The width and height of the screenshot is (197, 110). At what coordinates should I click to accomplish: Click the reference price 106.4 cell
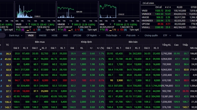click(x=8, y=102)
